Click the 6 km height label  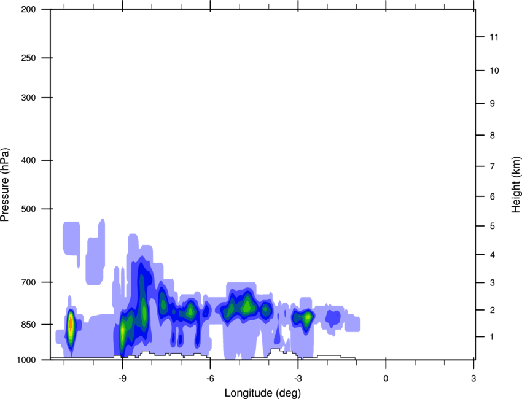click(x=493, y=196)
